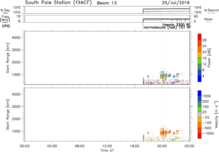The image size is (219, 152).
Task: Click the multicolor echo cluster in Power panel
Action: coord(163,75)
